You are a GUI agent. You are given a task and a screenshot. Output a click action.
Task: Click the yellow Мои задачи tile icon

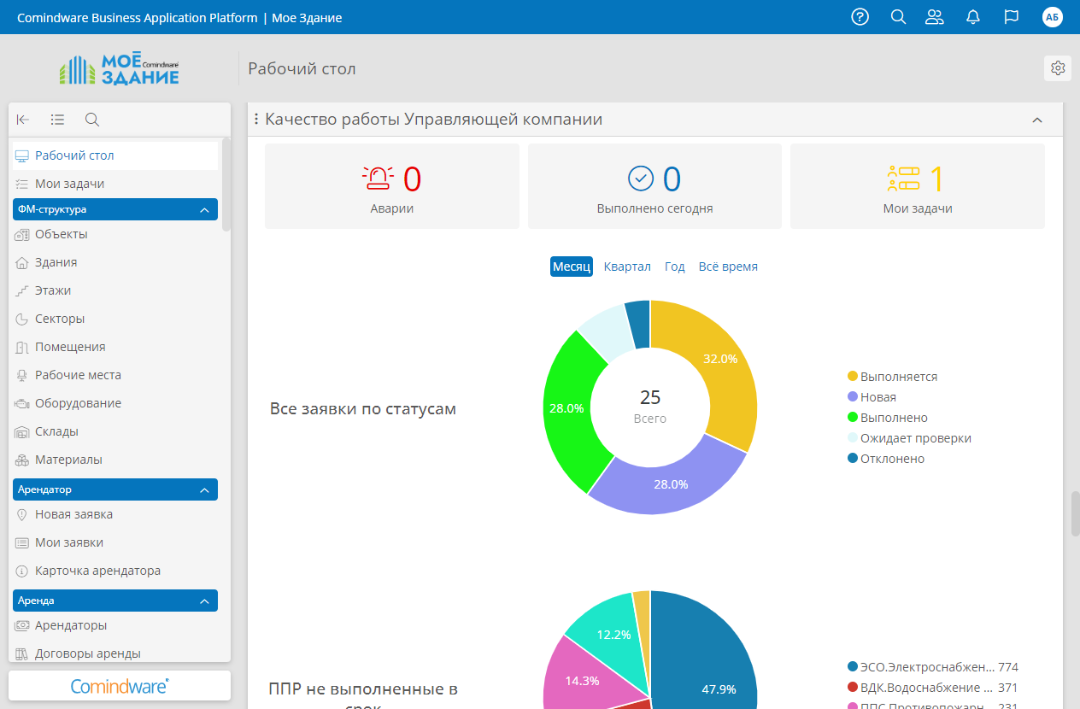(x=903, y=179)
